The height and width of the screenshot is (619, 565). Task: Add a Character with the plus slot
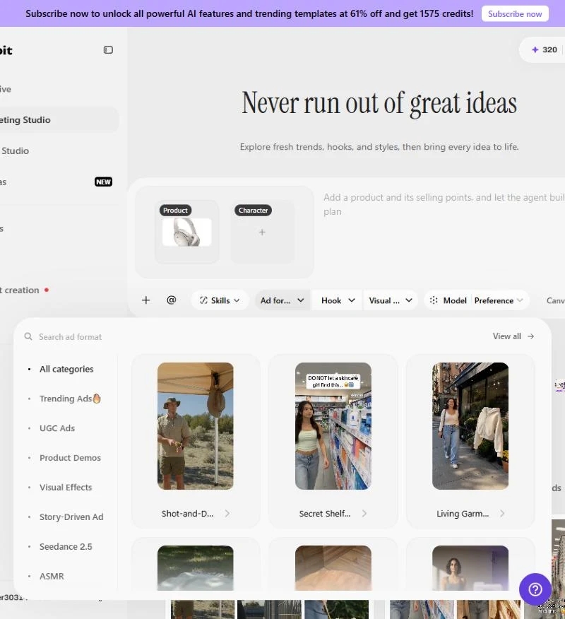pos(262,232)
